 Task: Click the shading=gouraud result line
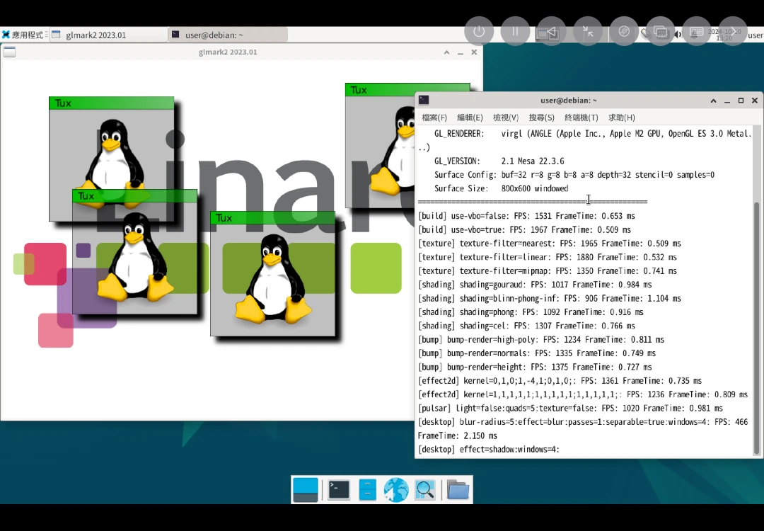coord(535,285)
